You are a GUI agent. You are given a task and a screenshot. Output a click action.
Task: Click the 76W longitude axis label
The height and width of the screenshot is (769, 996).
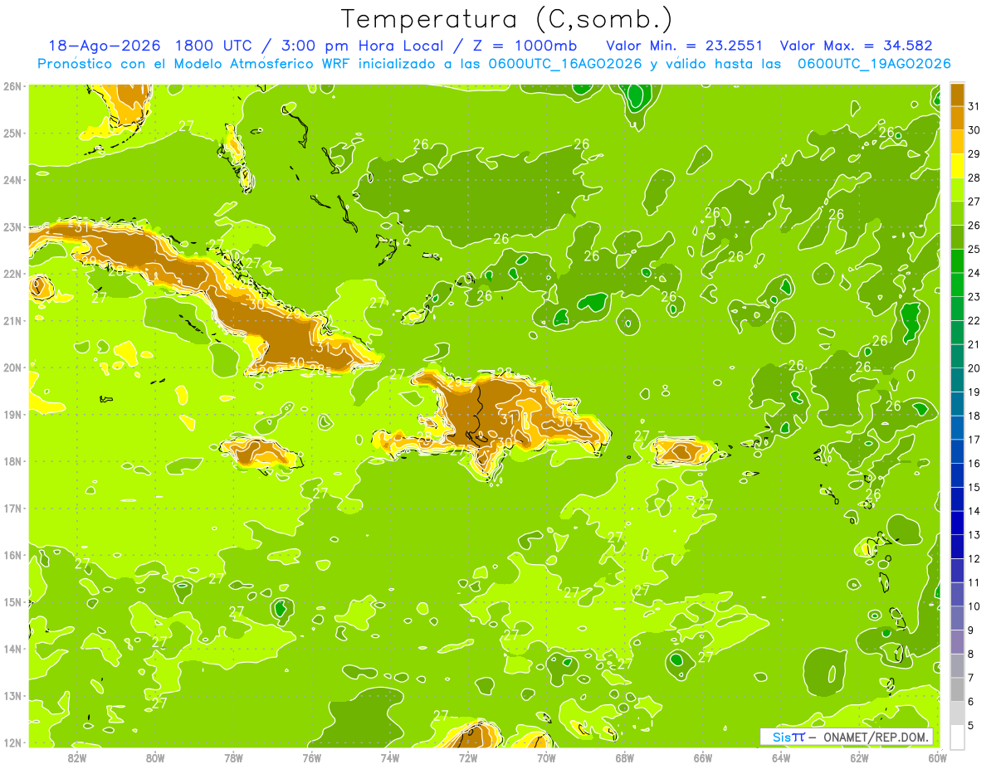click(x=312, y=757)
